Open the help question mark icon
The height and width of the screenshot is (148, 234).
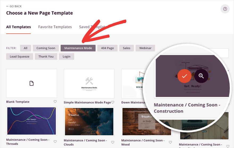pyautogui.click(x=225, y=9)
